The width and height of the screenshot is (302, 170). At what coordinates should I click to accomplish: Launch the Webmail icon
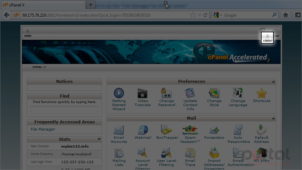coord(143,130)
